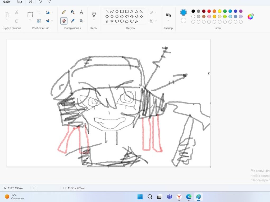Select the Text tool
Viewport: 270px width, 202px height.
click(x=81, y=12)
